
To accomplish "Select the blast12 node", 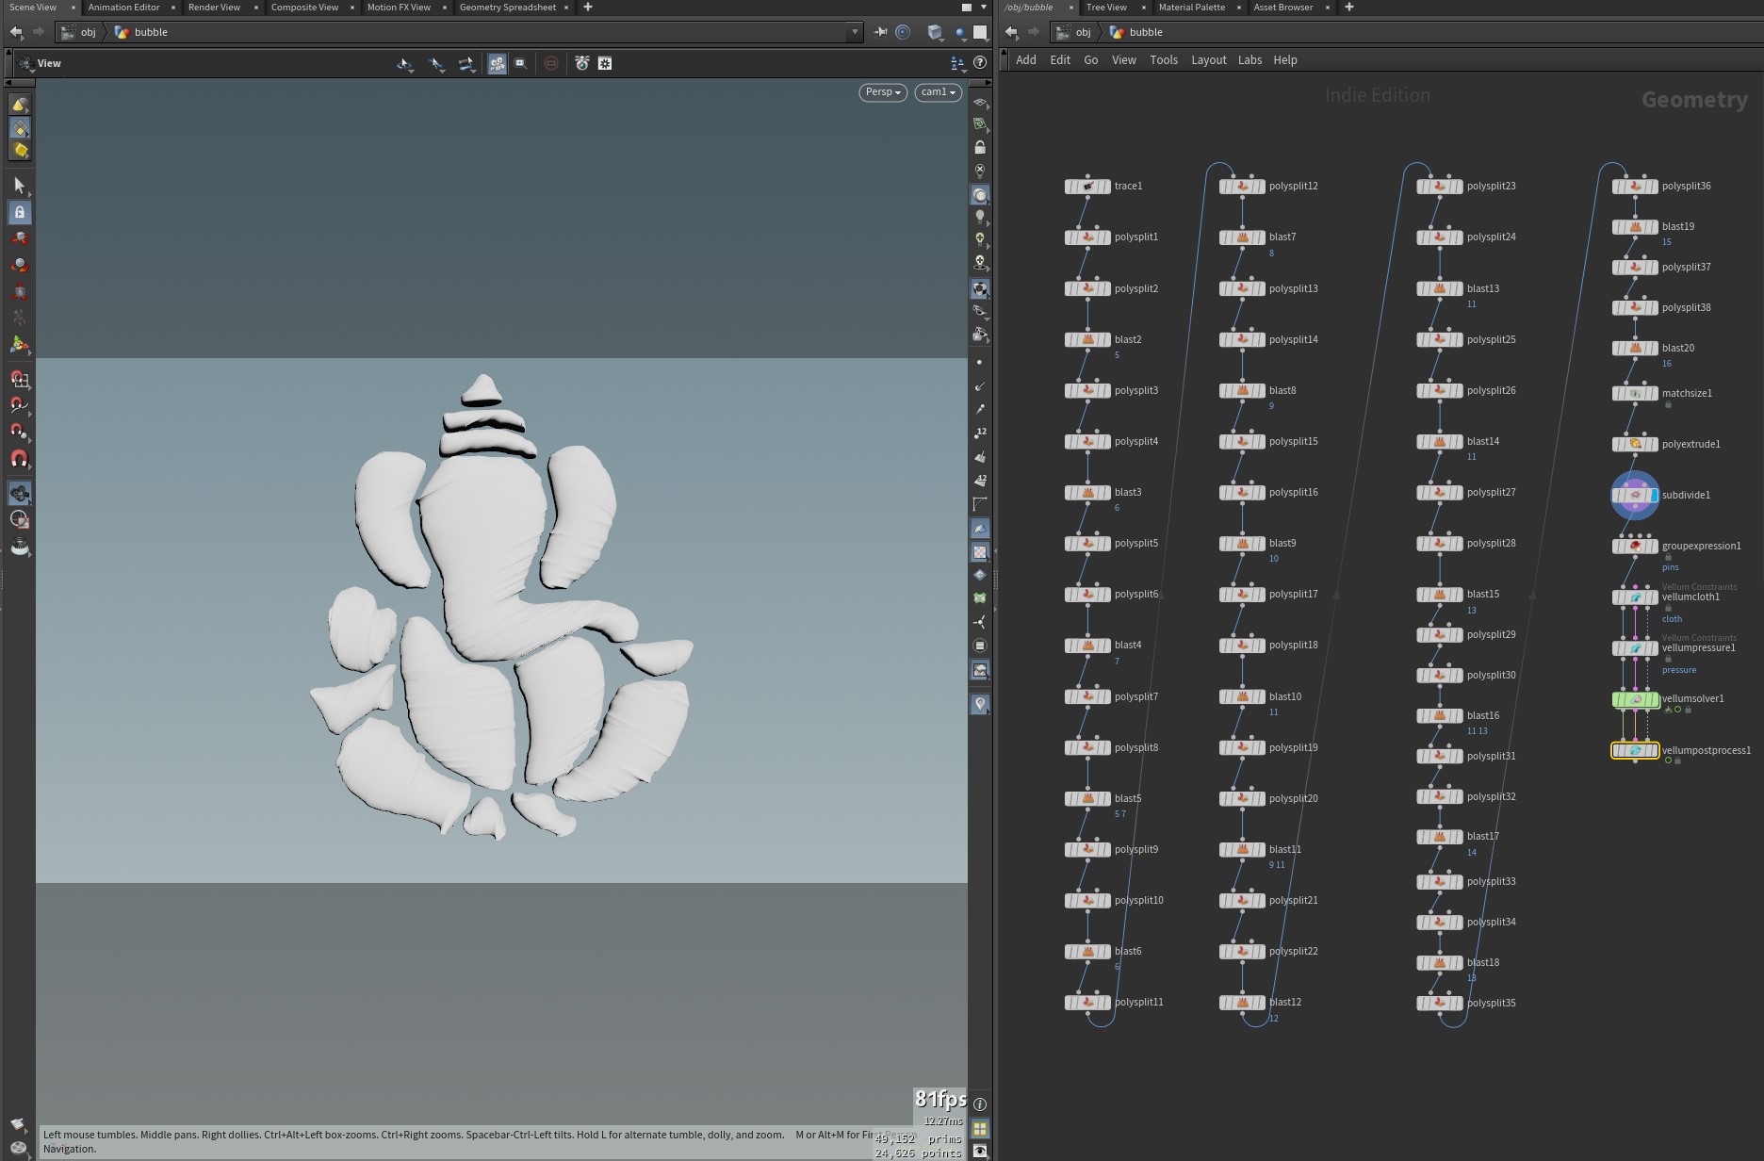I will [x=1242, y=1003].
